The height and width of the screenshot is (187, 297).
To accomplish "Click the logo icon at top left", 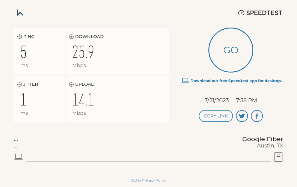I will (x=20, y=13).
